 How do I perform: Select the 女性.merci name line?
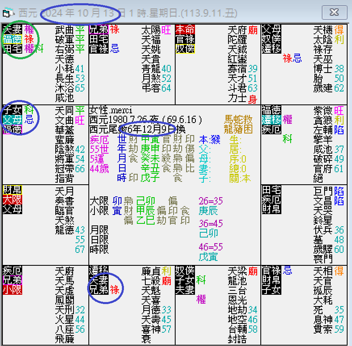(111, 110)
